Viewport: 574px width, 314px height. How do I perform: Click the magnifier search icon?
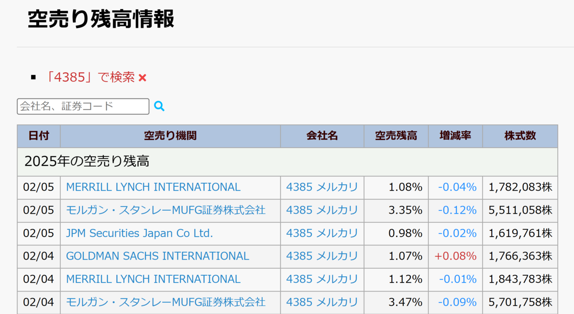(x=159, y=106)
